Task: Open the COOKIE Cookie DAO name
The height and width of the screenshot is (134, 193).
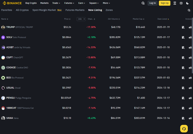Action: pos(17,68)
